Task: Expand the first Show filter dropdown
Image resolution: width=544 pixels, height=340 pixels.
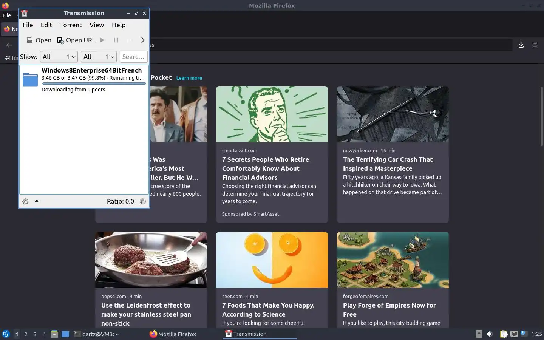Action: (59, 57)
